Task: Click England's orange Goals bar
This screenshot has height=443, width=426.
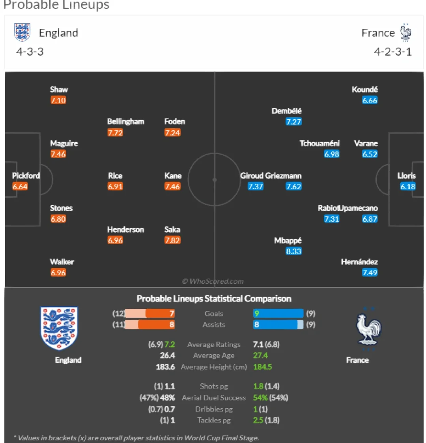Action: point(150,314)
